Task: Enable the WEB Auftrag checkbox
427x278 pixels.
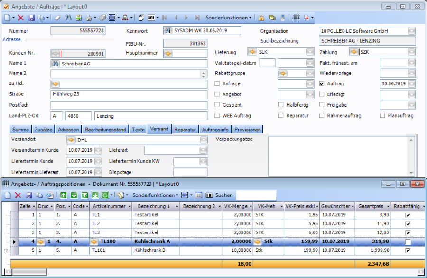Action: pos(217,115)
